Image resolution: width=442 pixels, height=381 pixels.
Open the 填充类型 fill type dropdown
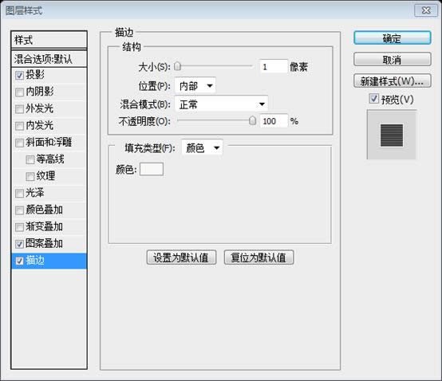[x=202, y=147]
